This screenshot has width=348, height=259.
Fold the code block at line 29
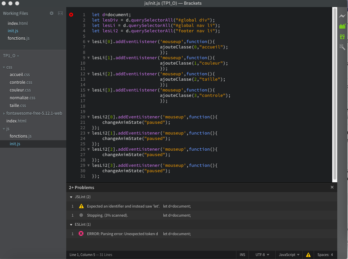click(x=88, y=165)
